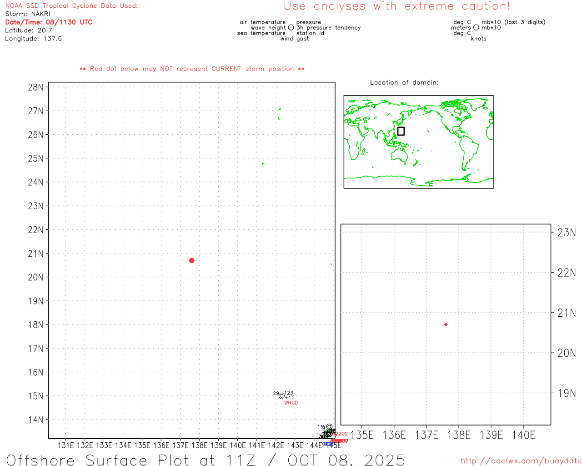This screenshot has width=582, height=466.
Task: Click the 'NOAA SSD Tropical Cyclone Data Used:' header
Action: (x=71, y=6)
